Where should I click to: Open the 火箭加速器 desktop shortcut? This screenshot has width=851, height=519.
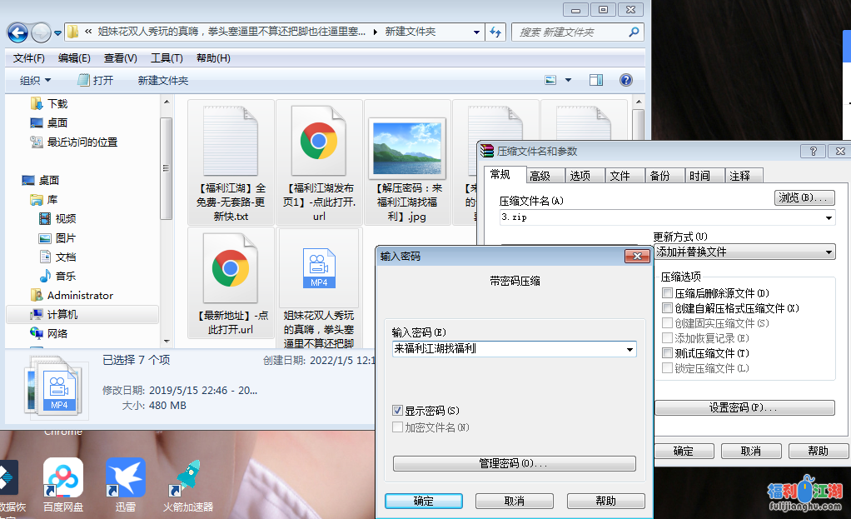(188, 479)
